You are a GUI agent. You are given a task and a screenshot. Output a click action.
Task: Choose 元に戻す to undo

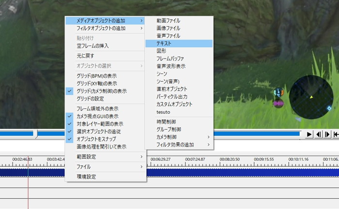pos(105,56)
